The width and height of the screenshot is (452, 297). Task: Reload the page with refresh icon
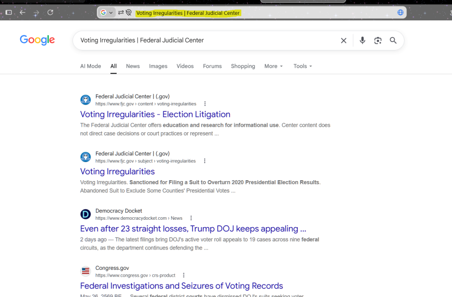click(50, 12)
